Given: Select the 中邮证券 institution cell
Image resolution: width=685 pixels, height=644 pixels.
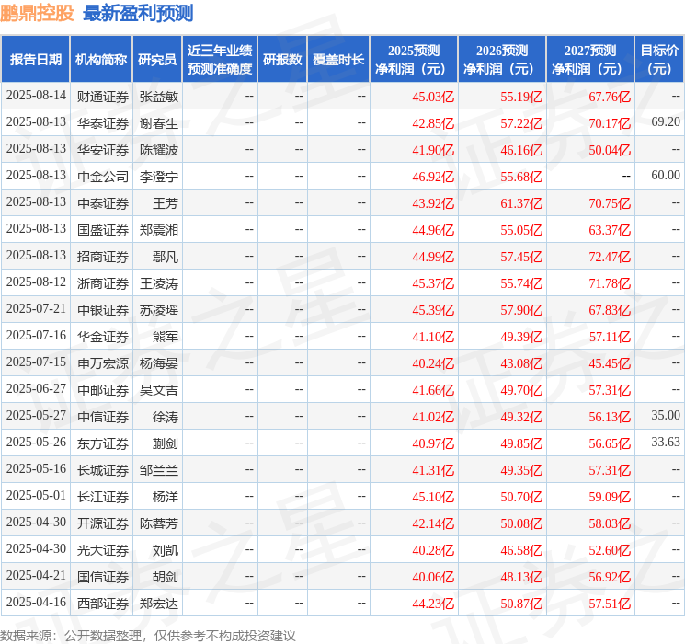Looking at the screenshot, I should [x=103, y=390].
